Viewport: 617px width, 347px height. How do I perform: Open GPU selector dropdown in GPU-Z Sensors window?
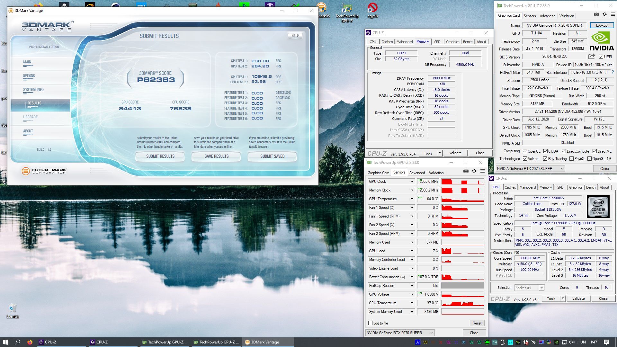[x=400, y=333]
